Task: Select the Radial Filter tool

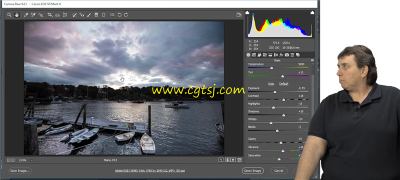Action: click(x=103, y=15)
